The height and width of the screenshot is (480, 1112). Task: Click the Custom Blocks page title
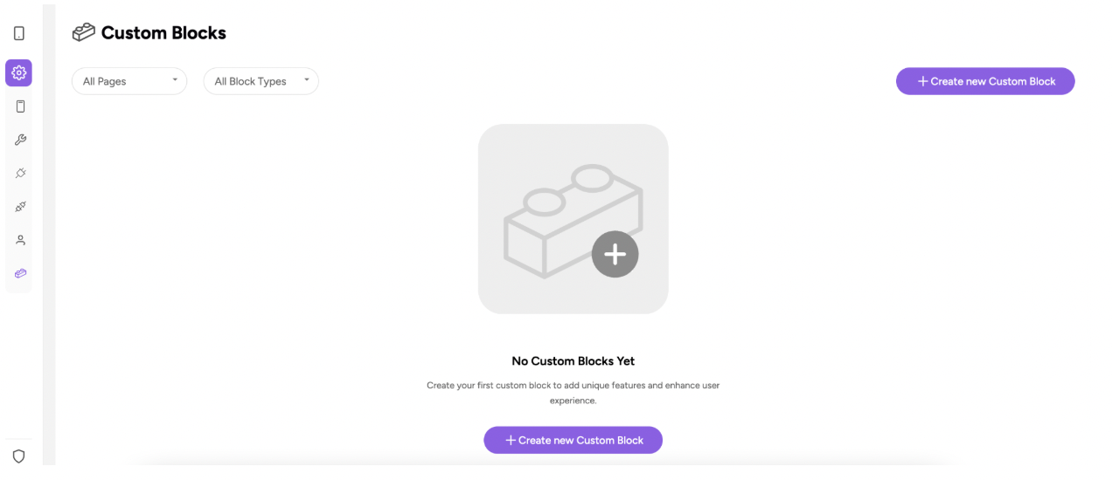tap(163, 33)
